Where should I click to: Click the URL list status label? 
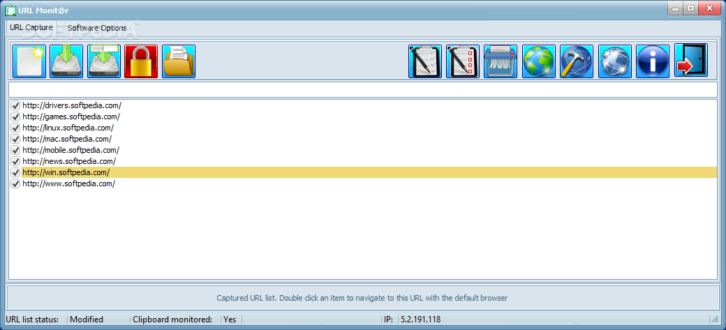pos(32,320)
